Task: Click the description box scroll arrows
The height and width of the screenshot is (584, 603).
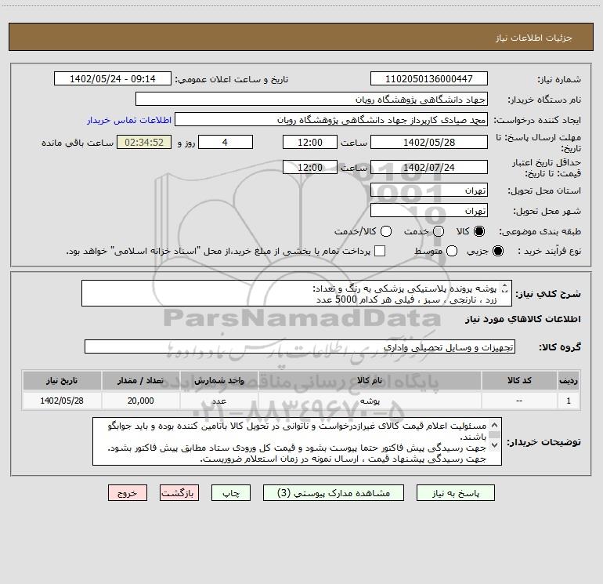Action: 505,288
